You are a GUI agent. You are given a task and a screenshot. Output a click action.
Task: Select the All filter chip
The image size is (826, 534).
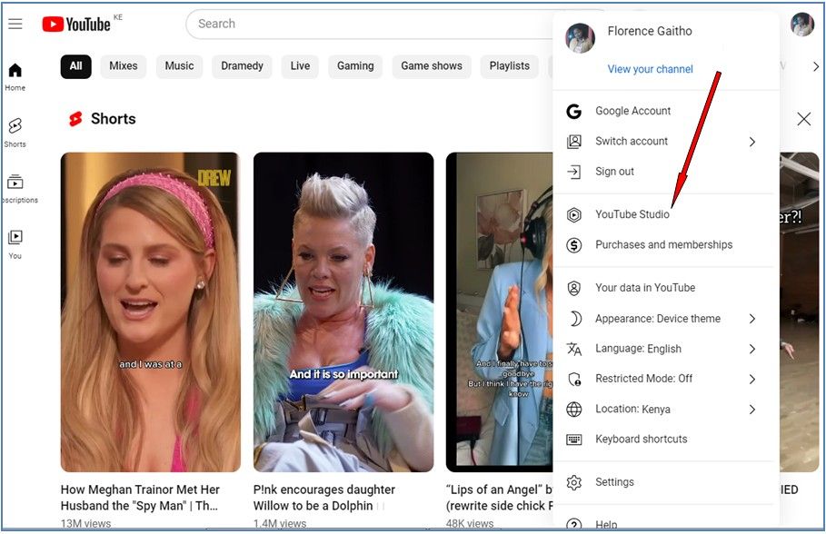tap(75, 66)
